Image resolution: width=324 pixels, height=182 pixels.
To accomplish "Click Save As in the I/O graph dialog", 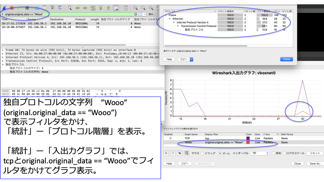I will pos(315,164).
